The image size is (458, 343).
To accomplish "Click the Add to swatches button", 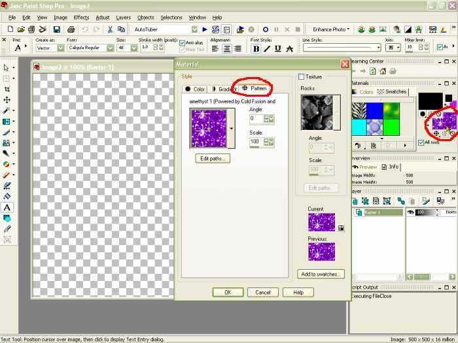I will pyautogui.click(x=321, y=274).
